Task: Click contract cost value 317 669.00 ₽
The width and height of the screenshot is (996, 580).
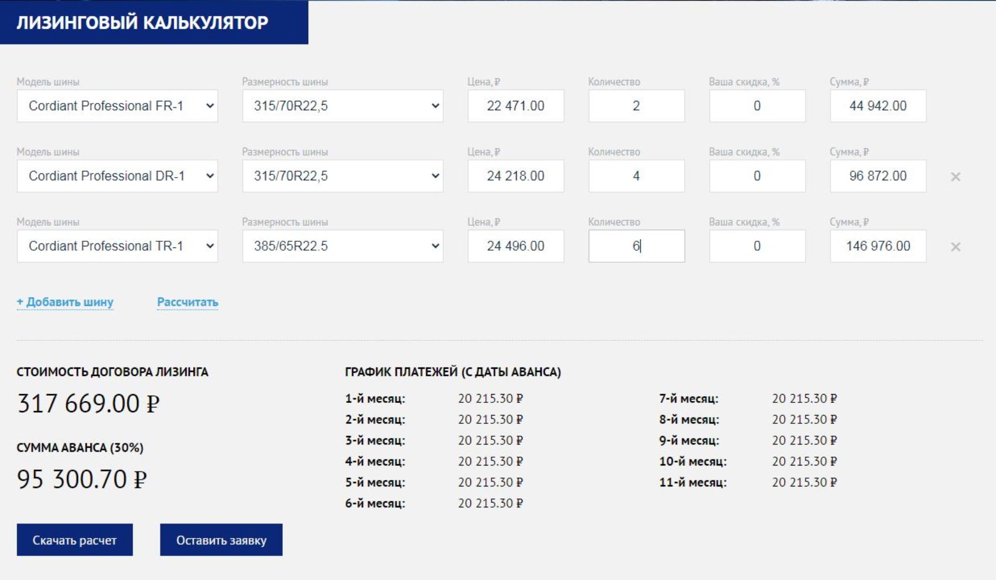Action: click(x=89, y=403)
